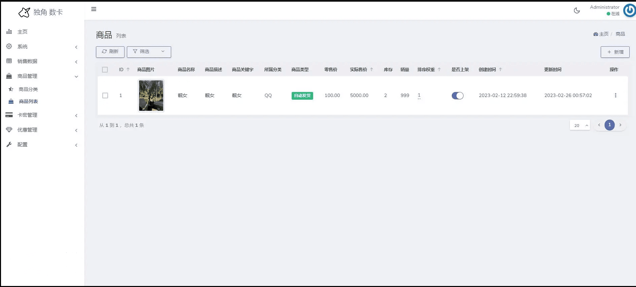Sort by 创建时间 using its arrow icon
Viewport: 636px width, 287px height.
click(500, 69)
